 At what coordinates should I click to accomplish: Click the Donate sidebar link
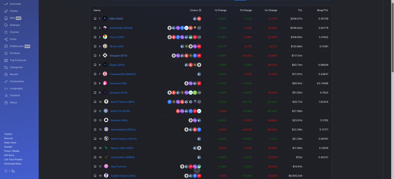click(x=8, y=147)
